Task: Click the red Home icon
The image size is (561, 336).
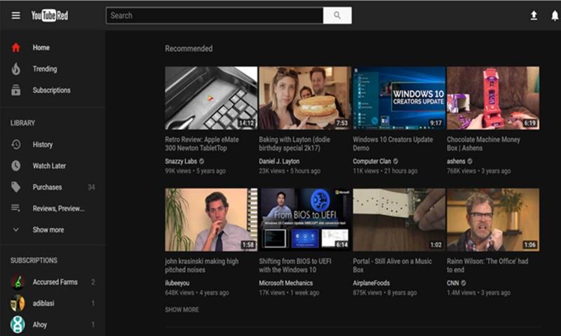Action: coord(15,48)
